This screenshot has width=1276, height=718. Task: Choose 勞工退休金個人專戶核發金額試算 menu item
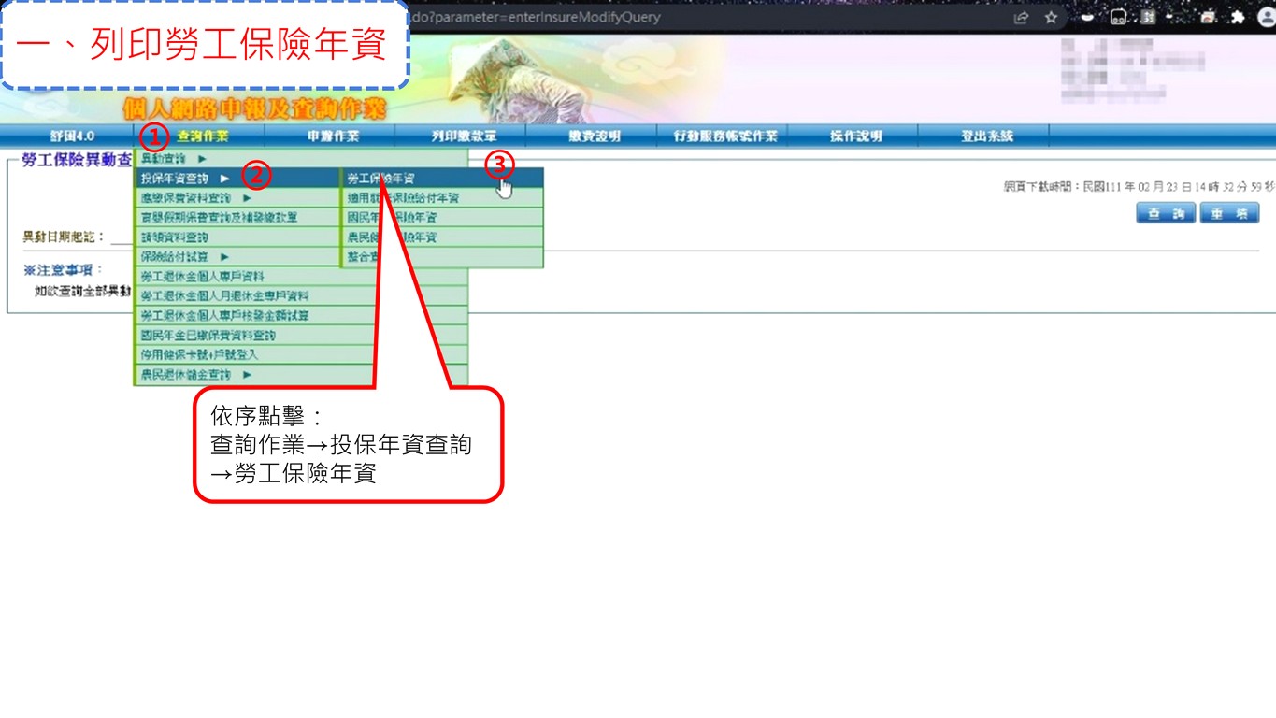[x=301, y=316]
